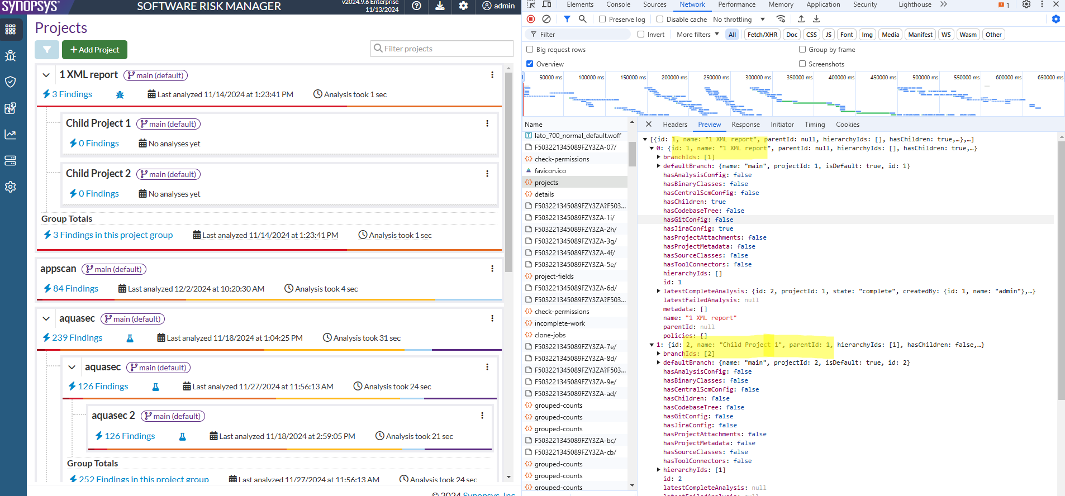Viewport: 1065px width, 496px height.
Task: Open the shield Policies icon in sidebar
Action: pyautogui.click(x=11, y=82)
